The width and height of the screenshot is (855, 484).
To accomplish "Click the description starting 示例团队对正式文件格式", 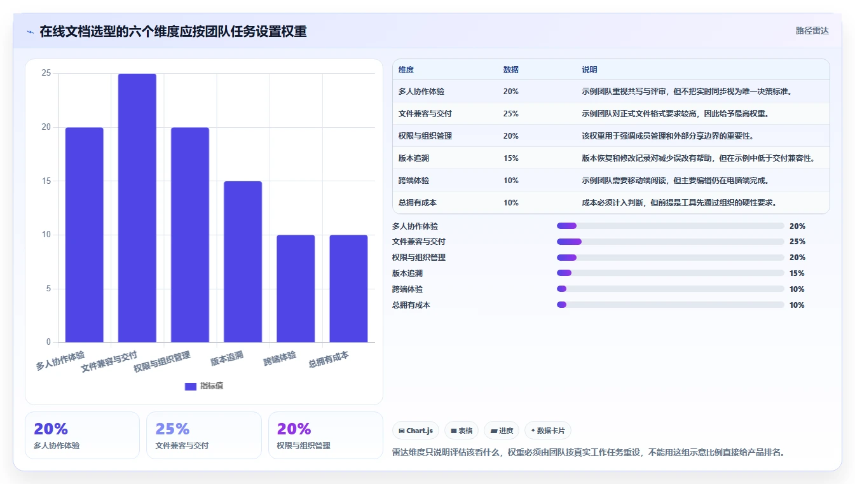I will [675, 114].
